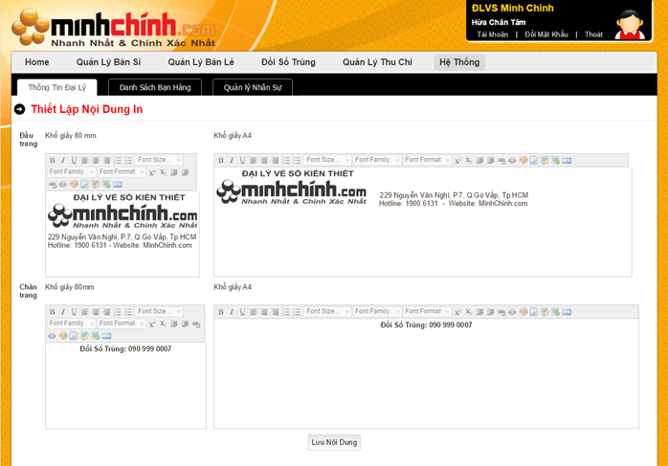Click the Đổi Mật Khẩu link

(x=546, y=34)
